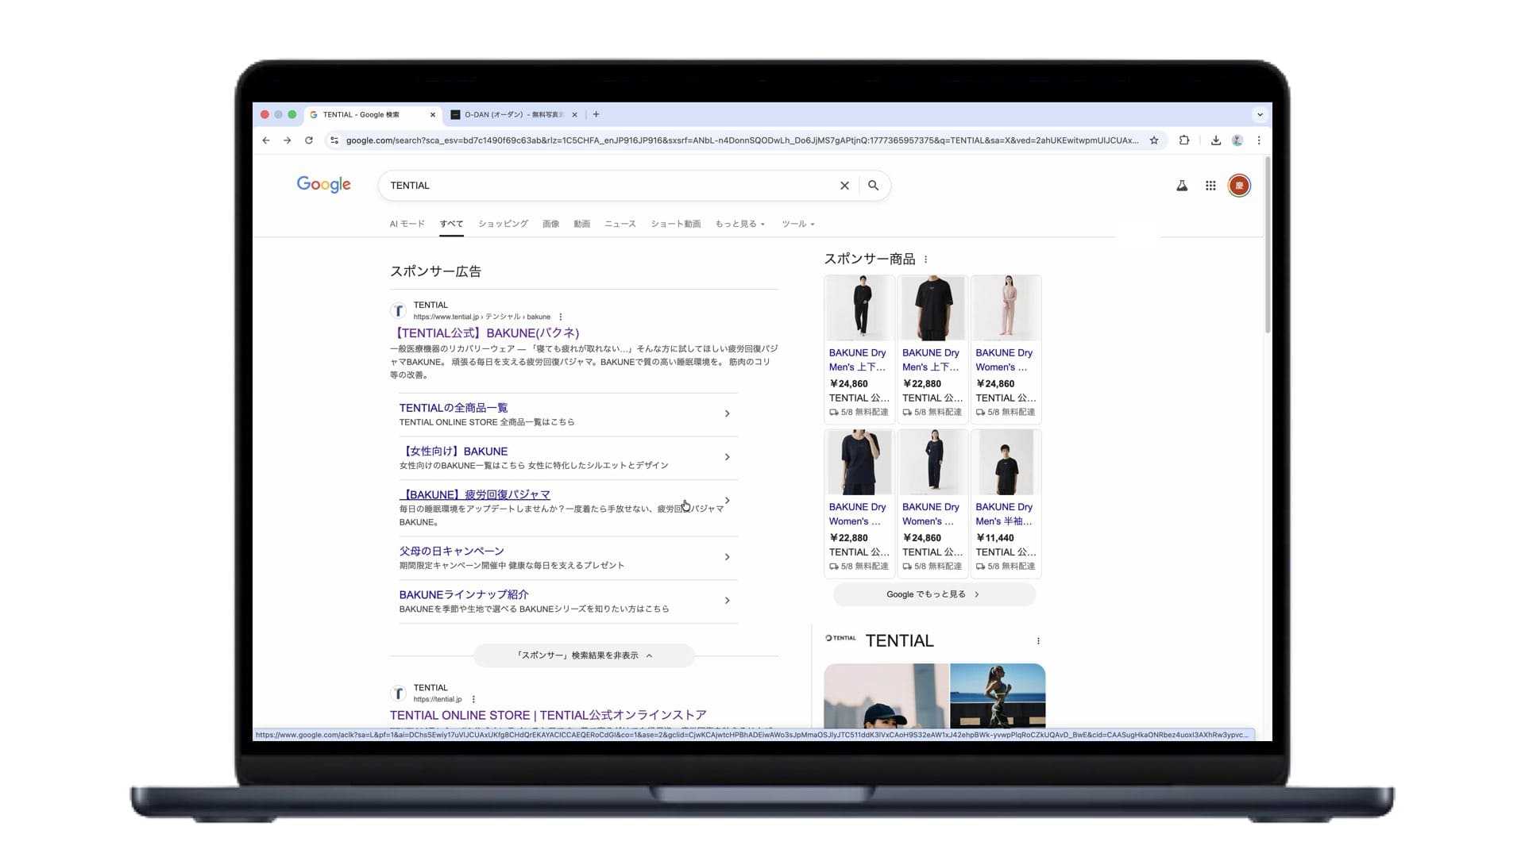
Task: Open a new tab with the plus icon
Action: (596, 114)
